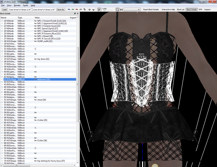Click the Txt icon in the hip dress row
The height and width of the screenshot is (167, 217).
click(35, 59)
